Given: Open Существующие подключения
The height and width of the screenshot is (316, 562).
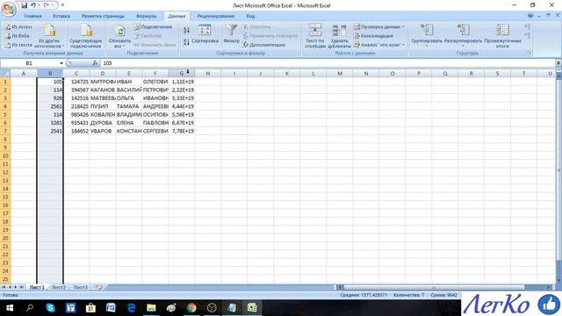Looking at the screenshot, I should 86,36.
